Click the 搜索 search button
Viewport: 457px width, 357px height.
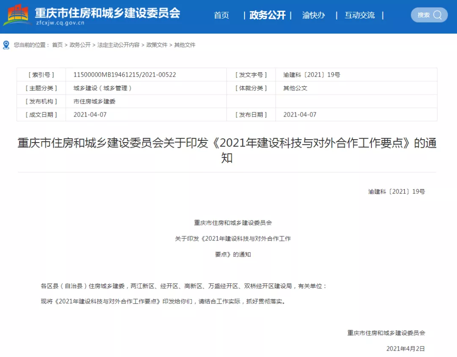coord(429,15)
